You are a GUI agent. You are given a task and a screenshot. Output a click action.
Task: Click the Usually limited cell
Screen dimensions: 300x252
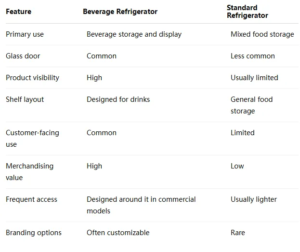[x=254, y=78]
